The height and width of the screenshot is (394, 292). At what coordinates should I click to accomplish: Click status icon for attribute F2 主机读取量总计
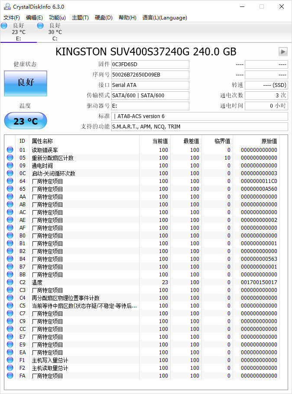(x=10, y=368)
